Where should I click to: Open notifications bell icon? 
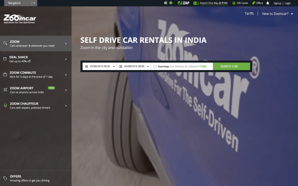pos(268,3)
